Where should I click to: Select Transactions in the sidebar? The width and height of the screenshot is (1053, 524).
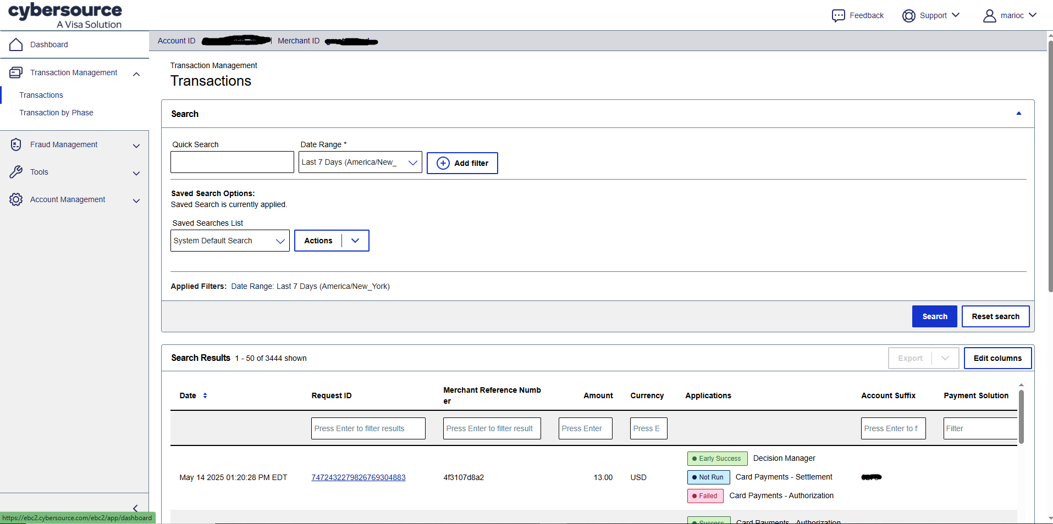(41, 95)
